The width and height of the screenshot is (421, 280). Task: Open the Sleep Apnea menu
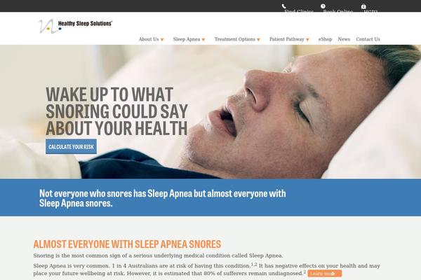(x=187, y=39)
